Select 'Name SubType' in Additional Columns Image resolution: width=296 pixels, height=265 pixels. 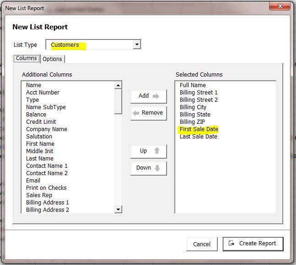coord(46,107)
